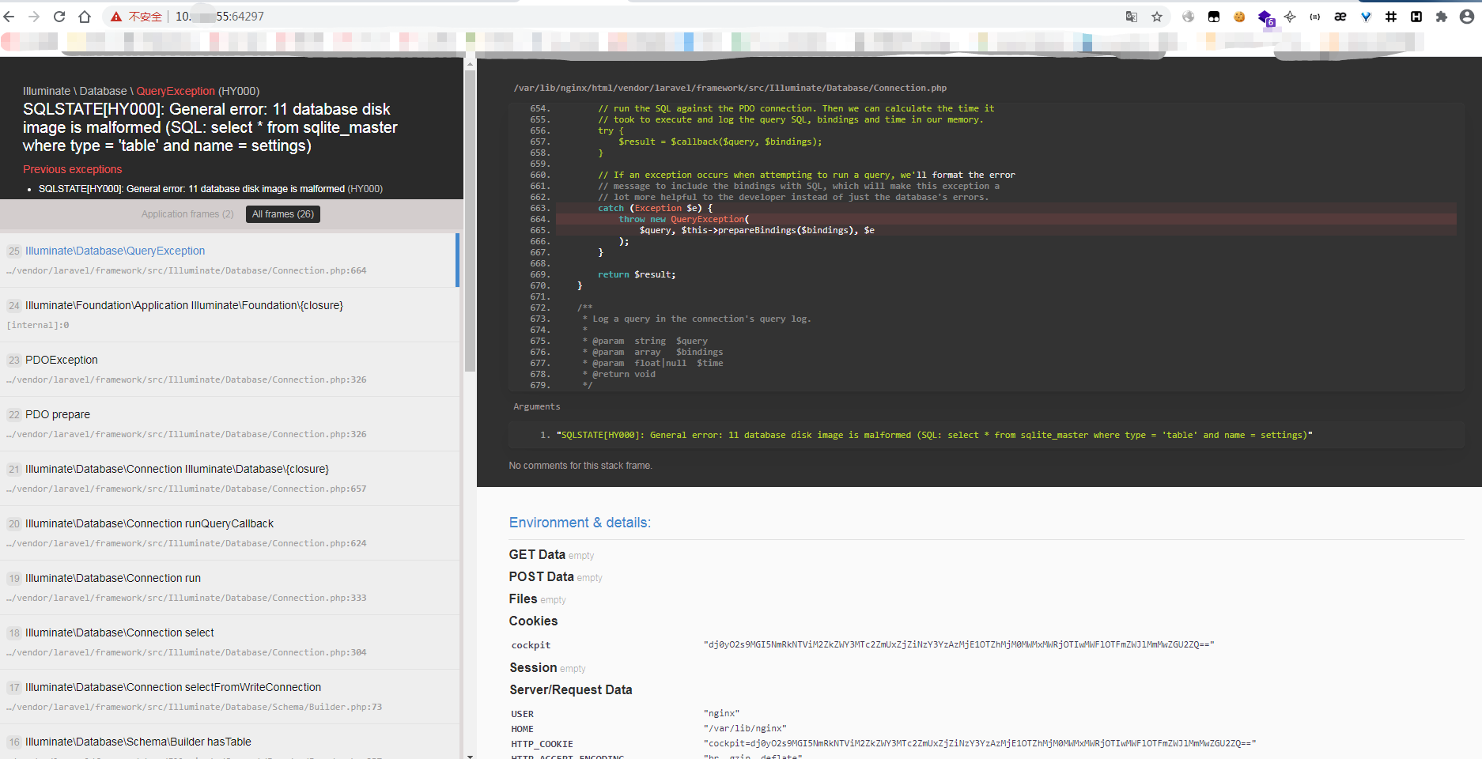This screenshot has width=1482, height=759.
Task: Select frame 23 PDOException
Action: [x=229, y=369]
